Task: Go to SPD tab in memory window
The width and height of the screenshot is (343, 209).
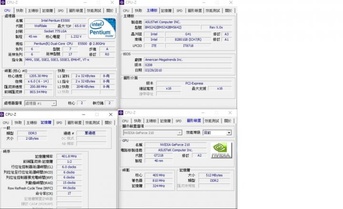Action: [59, 123]
